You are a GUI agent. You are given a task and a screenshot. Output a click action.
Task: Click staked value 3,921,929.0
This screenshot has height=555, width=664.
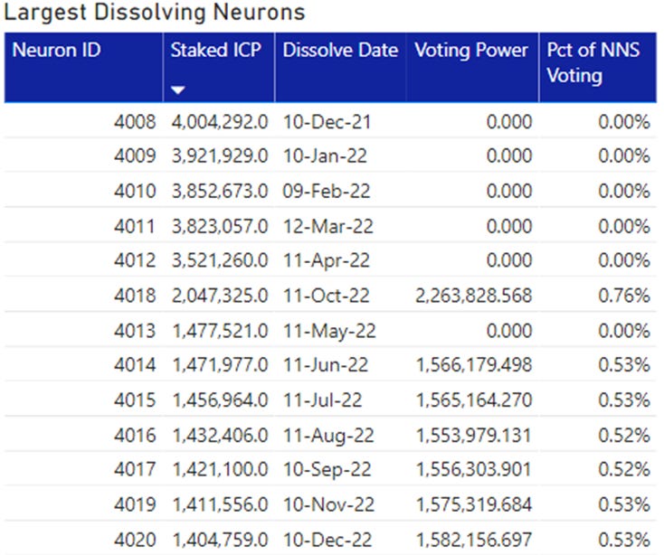click(220, 155)
